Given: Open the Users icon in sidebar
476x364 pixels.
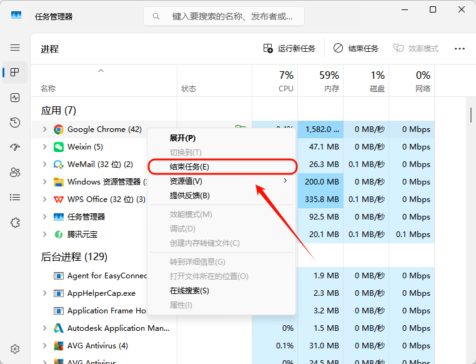Looking at the screenshot, I should [15, 172].
